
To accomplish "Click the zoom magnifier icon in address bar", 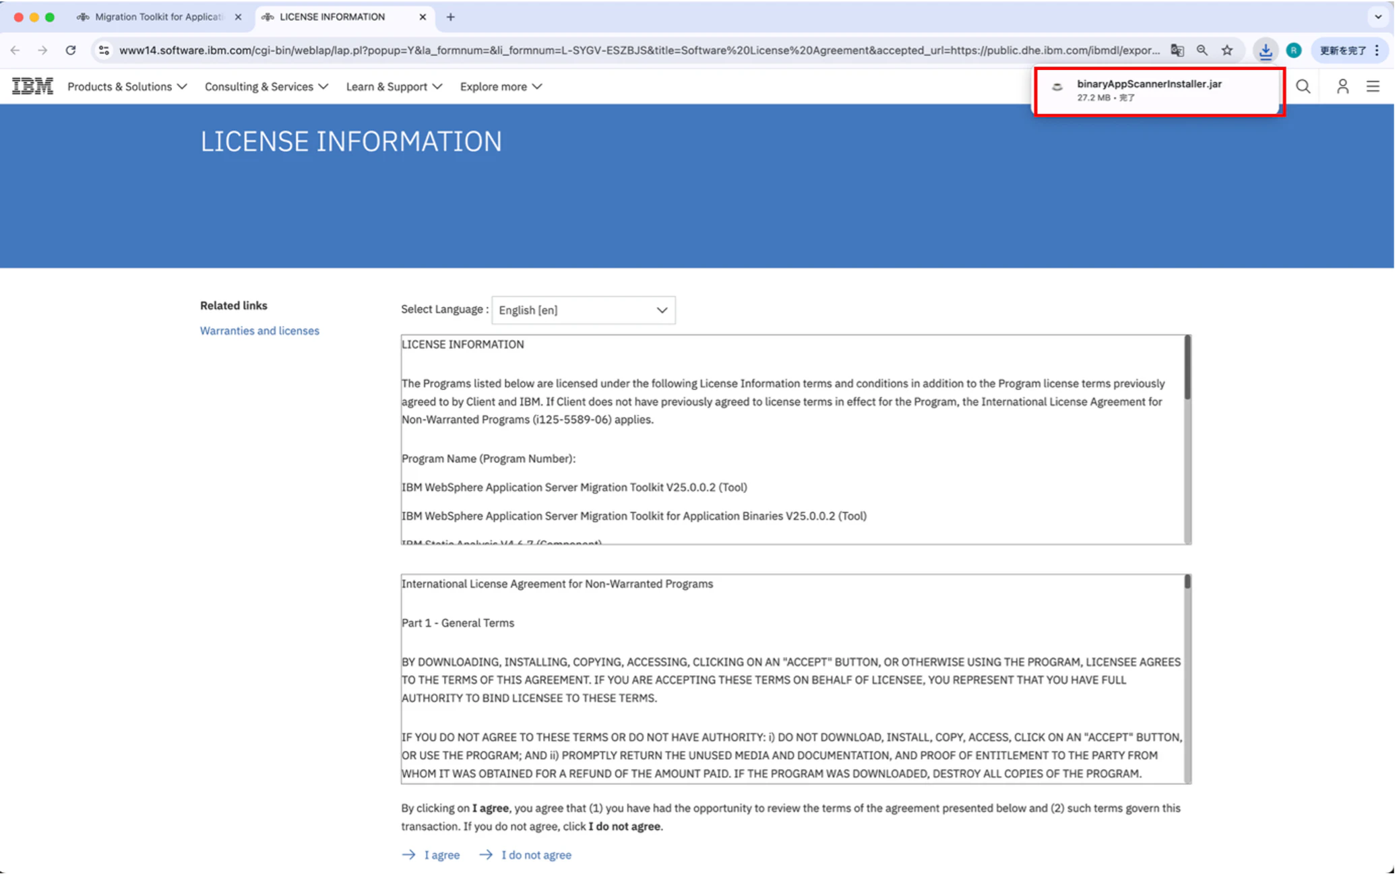I will coord(1202,50).
